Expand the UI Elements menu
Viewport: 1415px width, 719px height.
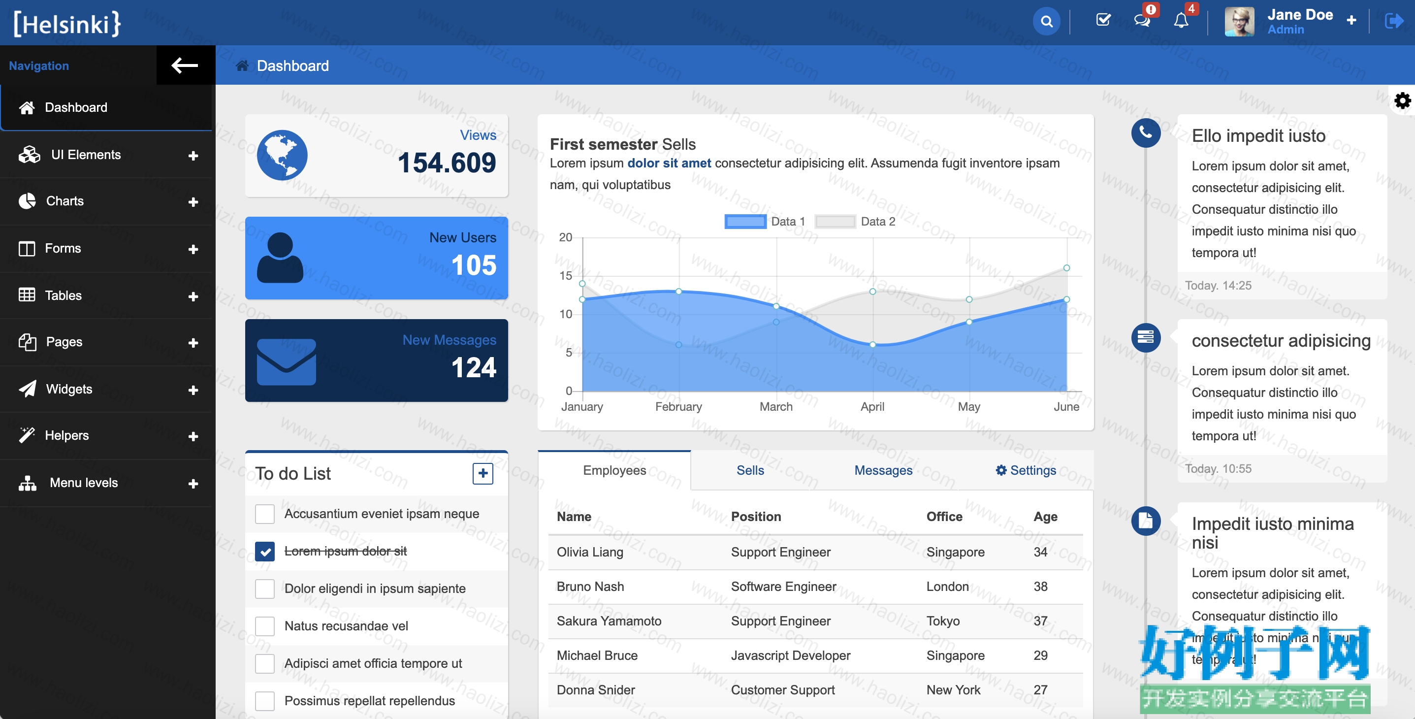coord(193,156)
